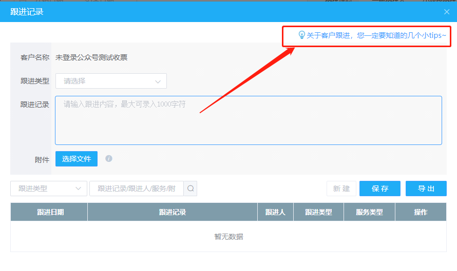Click the customer name 未登录公众号测试收票
Screen dimensions: 457x271
pos(91,57)
